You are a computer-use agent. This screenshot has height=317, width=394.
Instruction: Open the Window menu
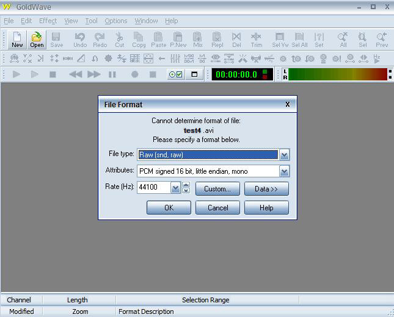[146, 21]
